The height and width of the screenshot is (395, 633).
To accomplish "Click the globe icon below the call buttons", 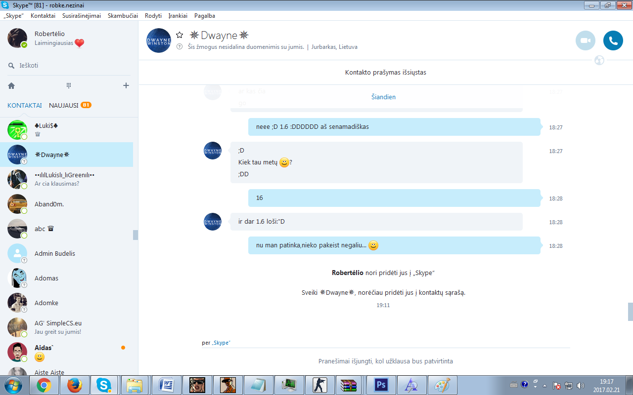I will (x=599, y=60).
